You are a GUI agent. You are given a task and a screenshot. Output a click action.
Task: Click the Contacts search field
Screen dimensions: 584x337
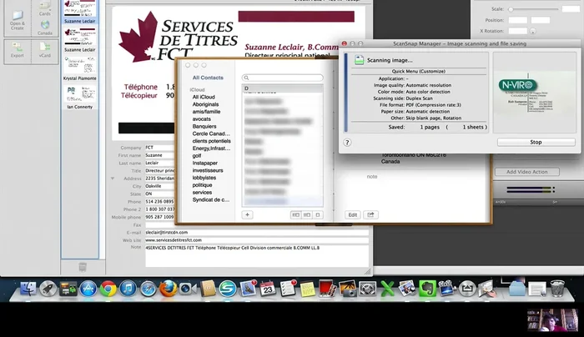point(283,78)
